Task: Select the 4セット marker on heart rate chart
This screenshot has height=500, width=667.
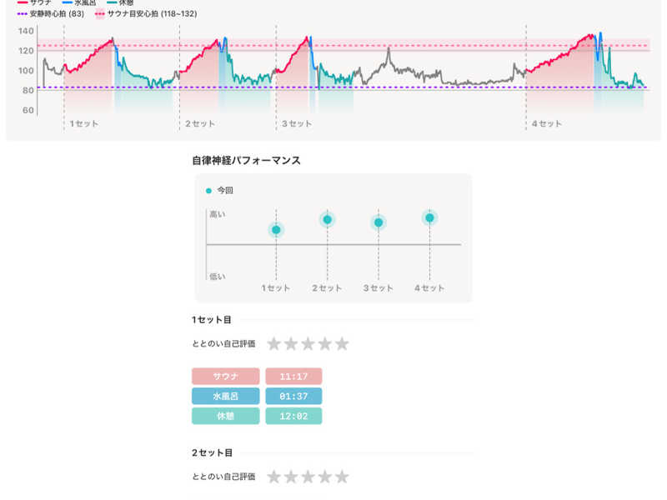Action: pos(547,124)
